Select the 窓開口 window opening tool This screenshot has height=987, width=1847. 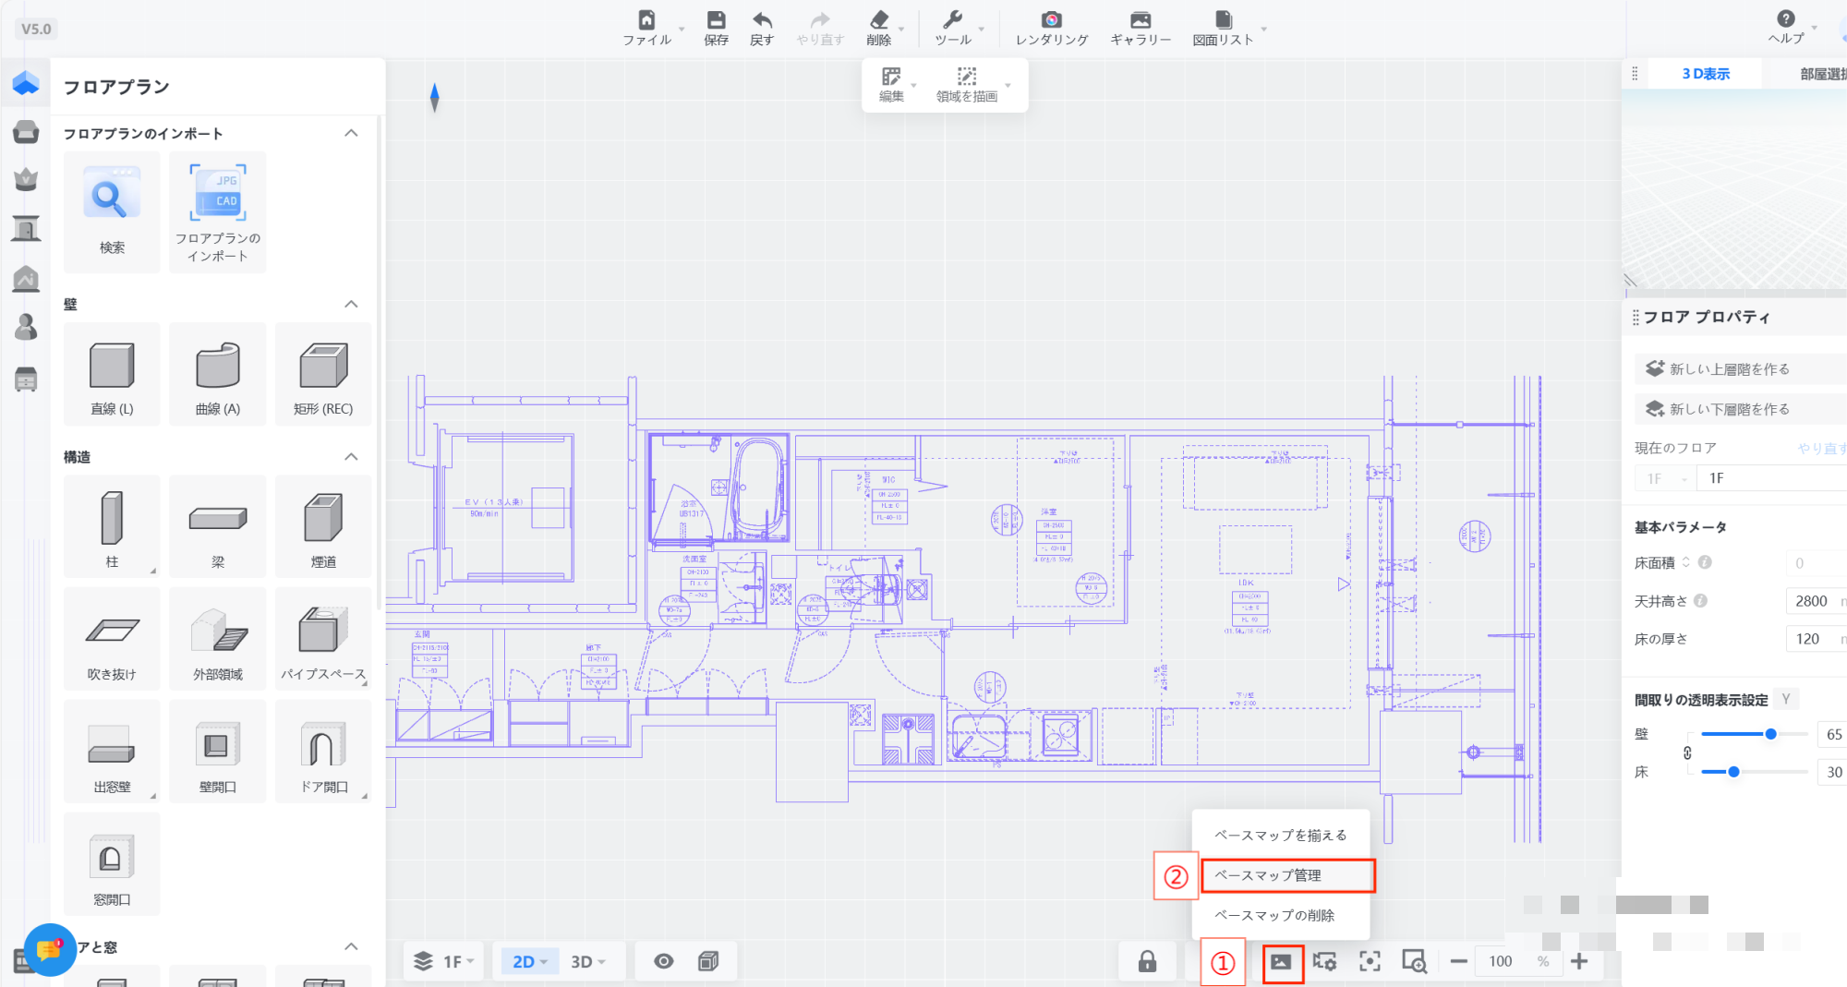point(112,864)
